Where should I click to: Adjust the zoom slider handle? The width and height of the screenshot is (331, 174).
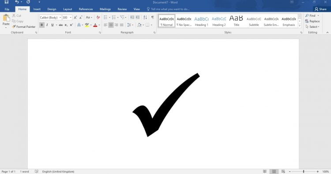[304, 172]
